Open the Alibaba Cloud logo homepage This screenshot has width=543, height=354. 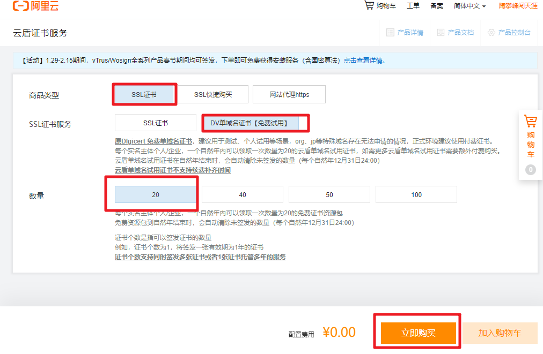pyautogui.click(x=35, y=5)
